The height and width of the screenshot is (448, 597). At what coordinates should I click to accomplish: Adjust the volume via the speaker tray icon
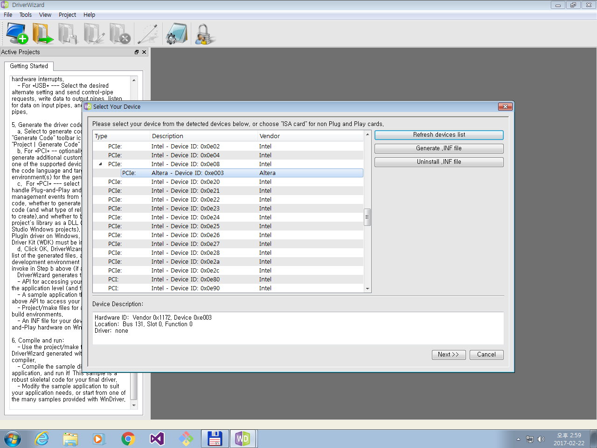541,439
